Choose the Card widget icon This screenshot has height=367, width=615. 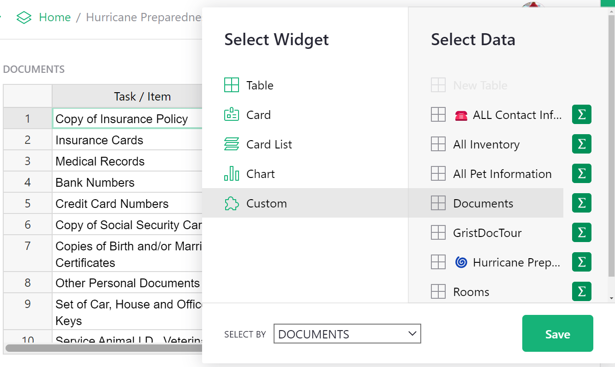pos(232,114)
